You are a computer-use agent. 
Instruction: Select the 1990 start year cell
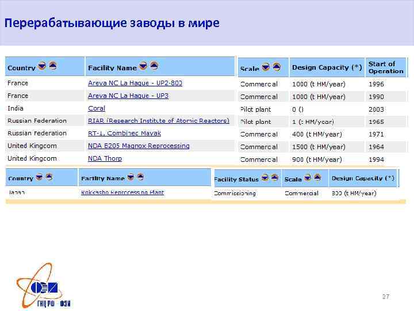(376, 97)
